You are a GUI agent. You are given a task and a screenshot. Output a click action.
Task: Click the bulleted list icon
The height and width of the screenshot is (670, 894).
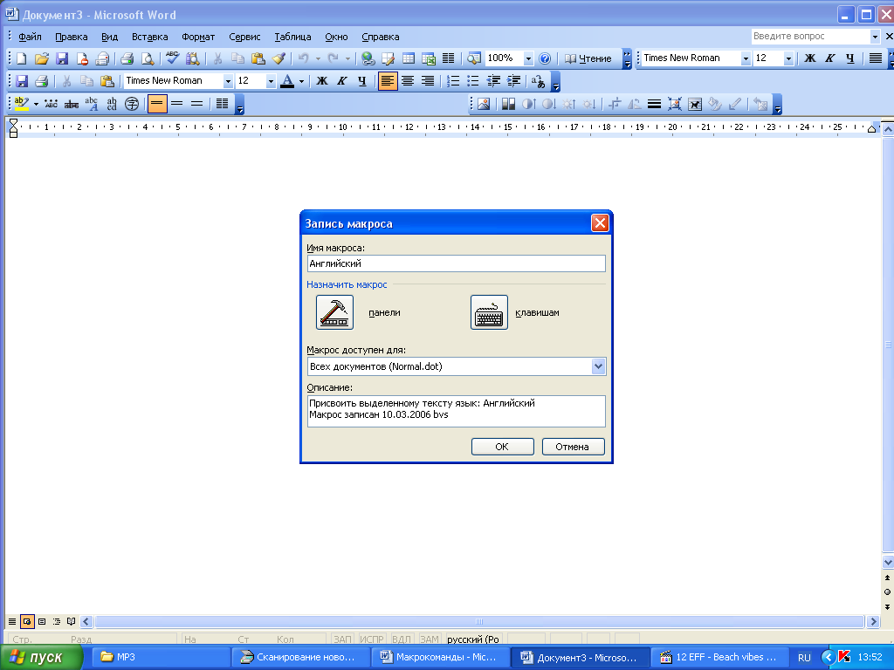(473, 81)
